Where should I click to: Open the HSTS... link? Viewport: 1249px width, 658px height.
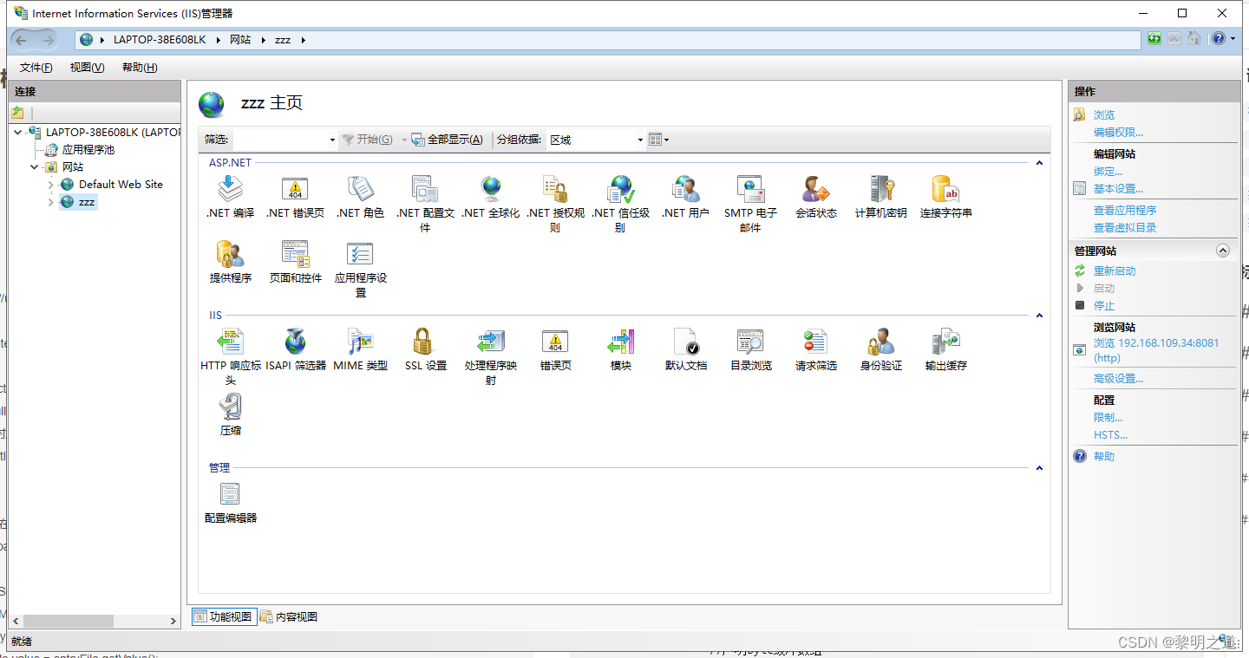[x=1110, y=435]
